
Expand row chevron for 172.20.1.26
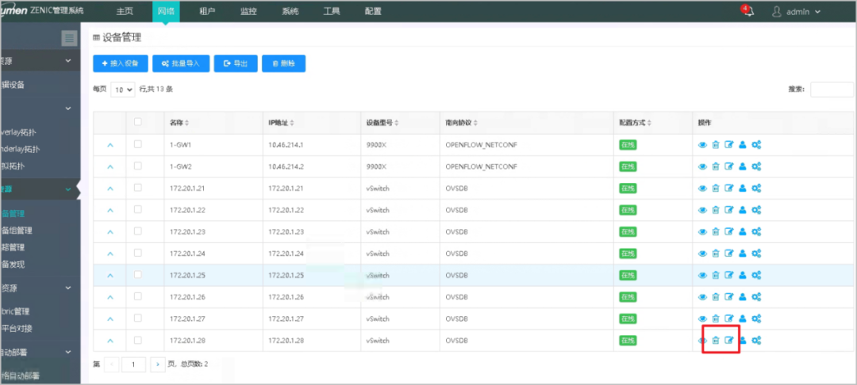110,297
